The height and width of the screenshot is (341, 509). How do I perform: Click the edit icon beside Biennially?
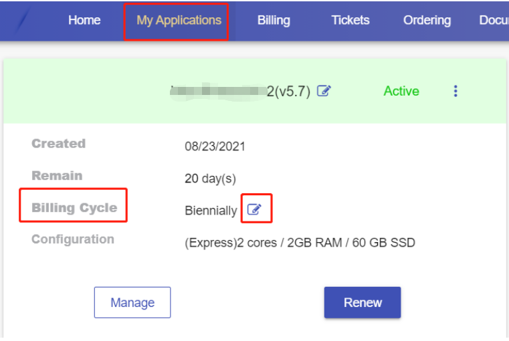(254, 210)
